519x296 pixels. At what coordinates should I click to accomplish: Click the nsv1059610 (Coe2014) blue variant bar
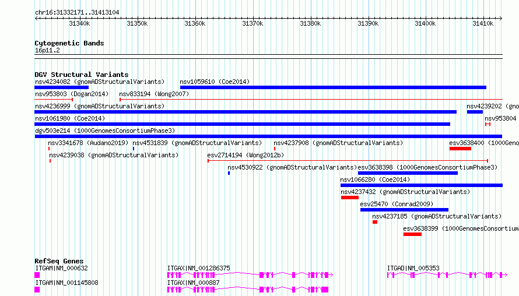(333, 87)
